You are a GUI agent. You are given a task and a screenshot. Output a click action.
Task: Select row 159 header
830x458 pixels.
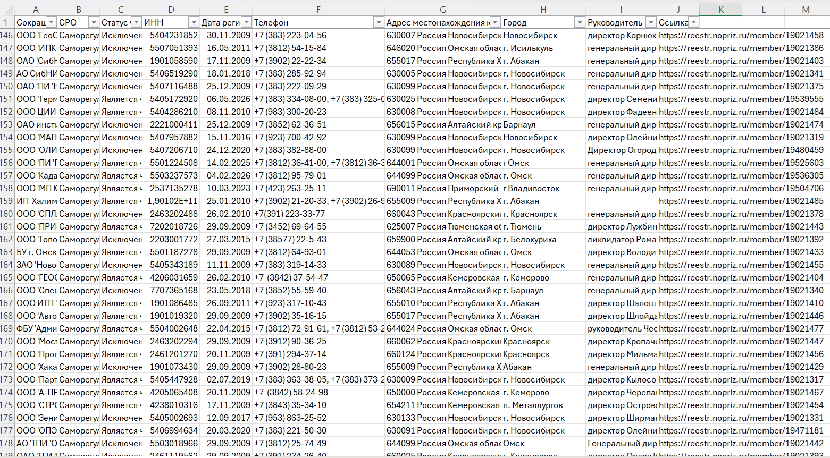click(x=6, y=201)
